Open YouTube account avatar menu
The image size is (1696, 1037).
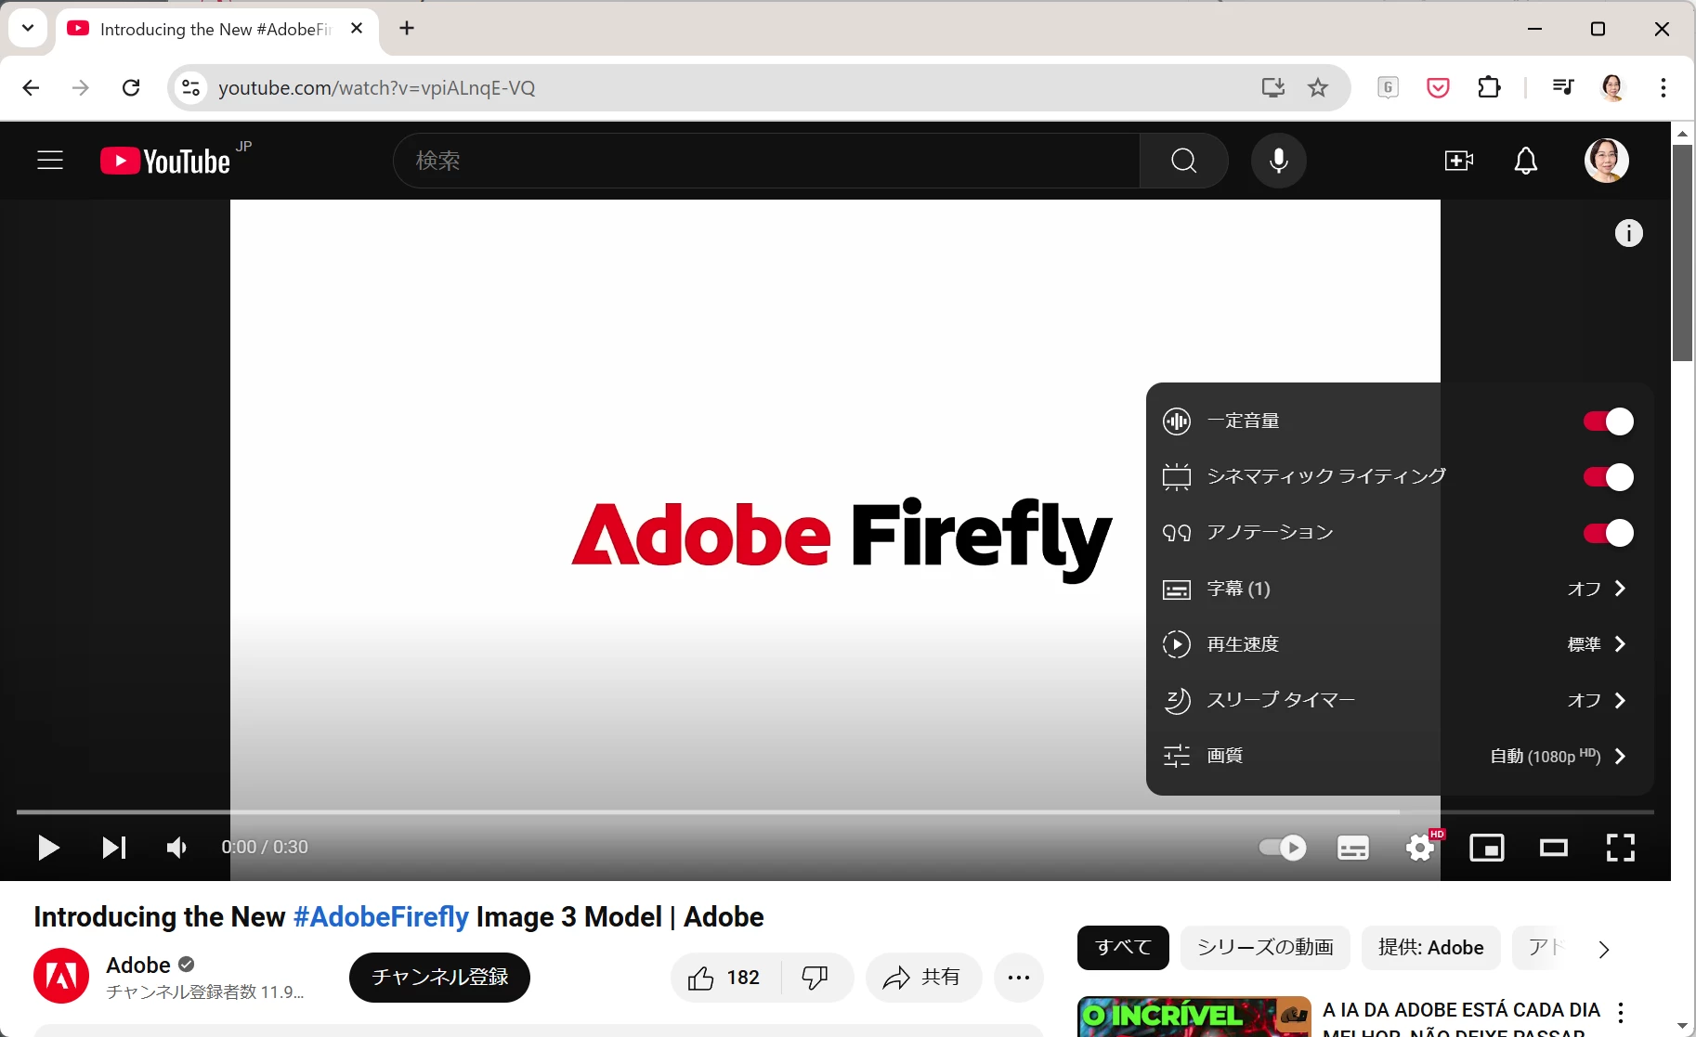click(x=1607, y=161)
